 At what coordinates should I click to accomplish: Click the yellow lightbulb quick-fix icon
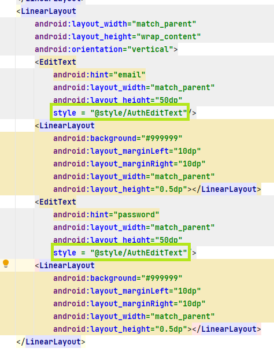point(6,264)
